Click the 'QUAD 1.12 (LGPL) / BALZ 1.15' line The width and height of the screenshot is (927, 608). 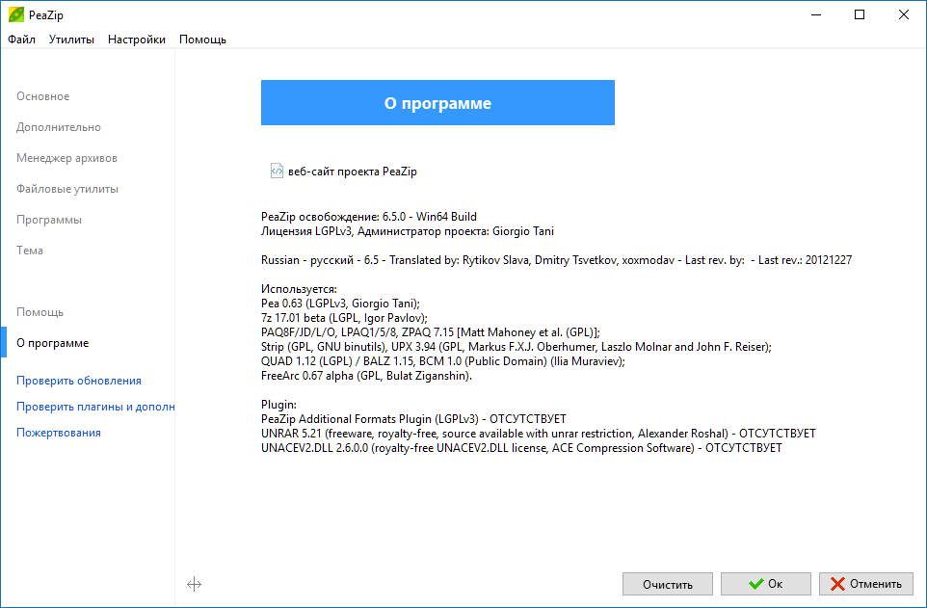[x=443, y=361]
